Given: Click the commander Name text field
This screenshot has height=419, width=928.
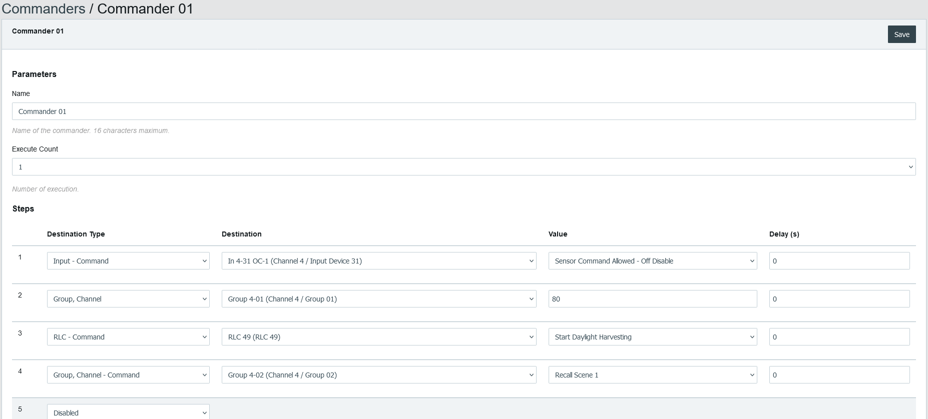Looking at the screenshot, I should (463, 111).
